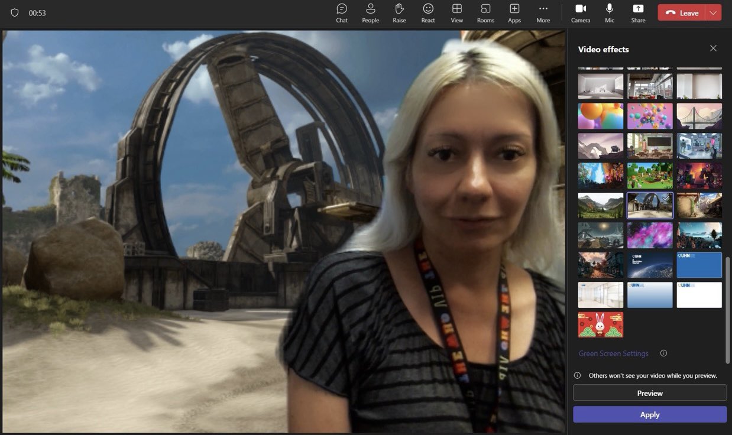Select the white UHN background
Viewport: 732px width, 435px height.
coord(699,295)
